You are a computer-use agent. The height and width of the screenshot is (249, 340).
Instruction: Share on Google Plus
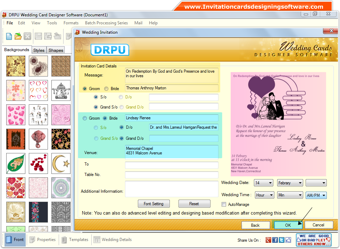coord(268,240)
